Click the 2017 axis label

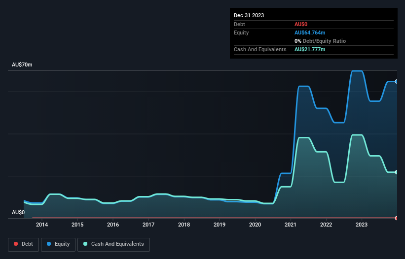[x=148, y=225]
